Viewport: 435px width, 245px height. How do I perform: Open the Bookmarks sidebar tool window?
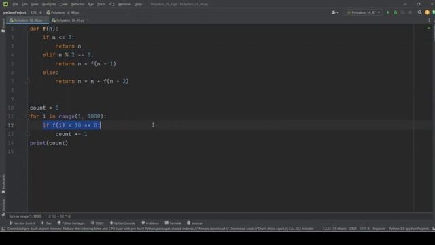(3, 184)
